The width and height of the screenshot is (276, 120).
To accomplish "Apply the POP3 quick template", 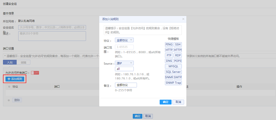I will 178,61.
